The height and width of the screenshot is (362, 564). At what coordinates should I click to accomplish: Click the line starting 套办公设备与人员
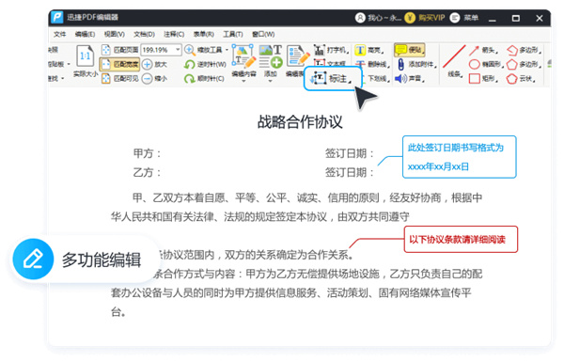coord(291,293)
